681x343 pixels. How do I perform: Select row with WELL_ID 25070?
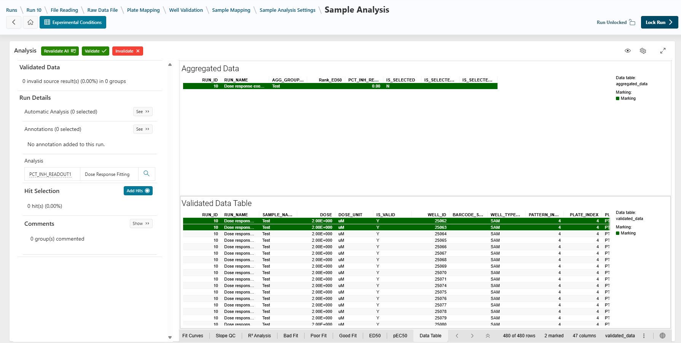396,273
